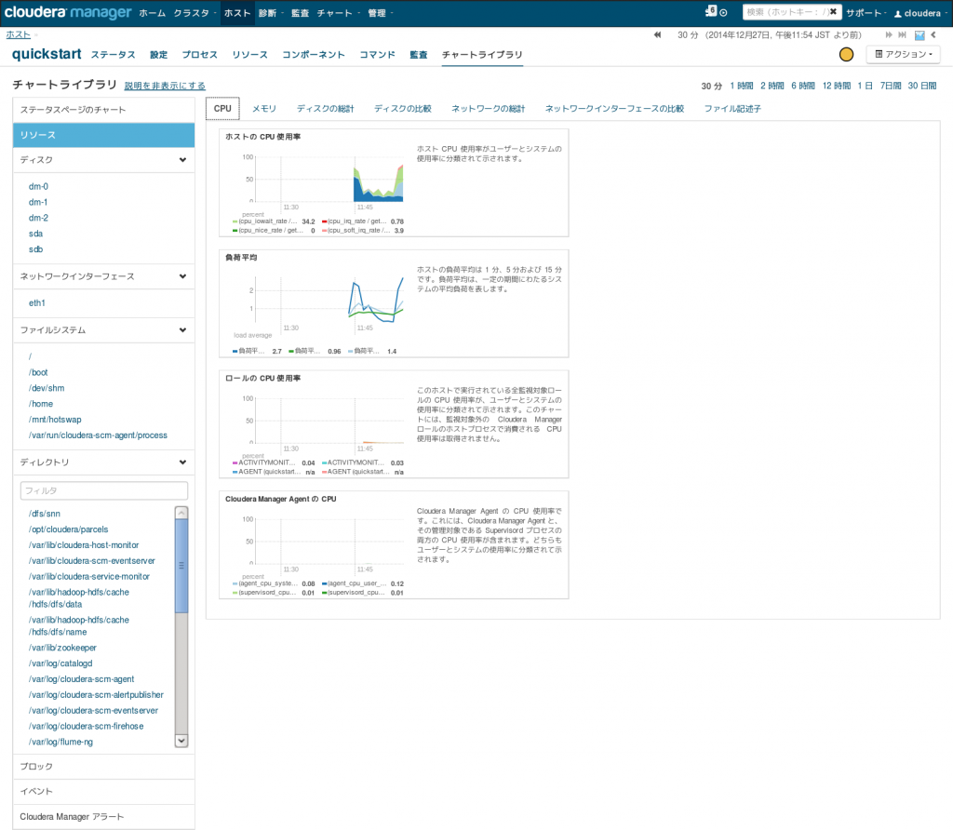Image resolution: width=953 pixels, height=830 pixels.
Task: Select イベント in the sidebar
Action: (104, 792)
